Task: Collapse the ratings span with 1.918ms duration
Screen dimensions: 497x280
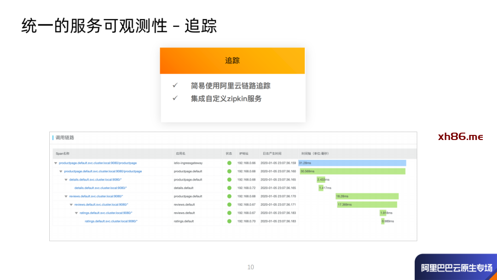Action: point(76,213)
